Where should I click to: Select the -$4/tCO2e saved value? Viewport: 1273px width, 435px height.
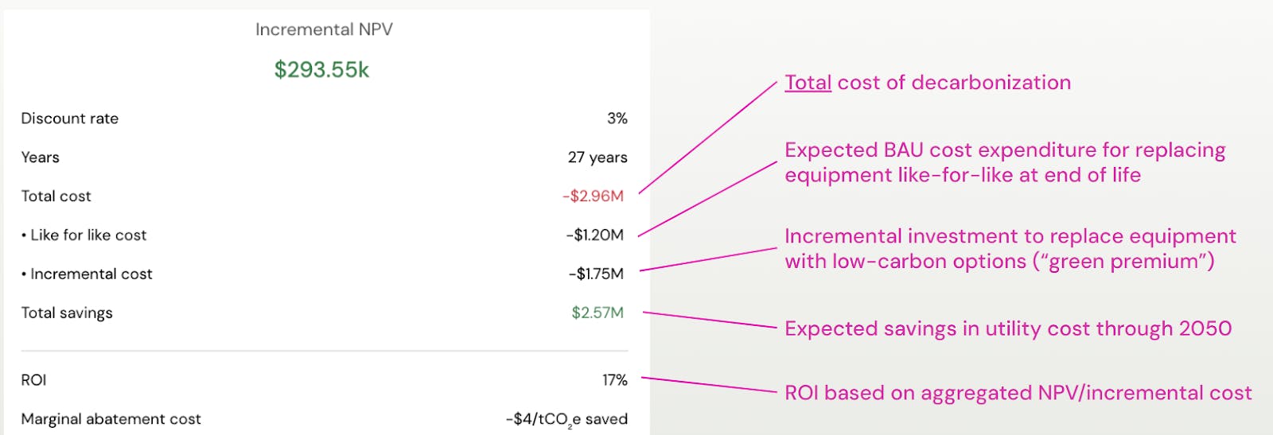pyautogui.click(x=566, y=419)
